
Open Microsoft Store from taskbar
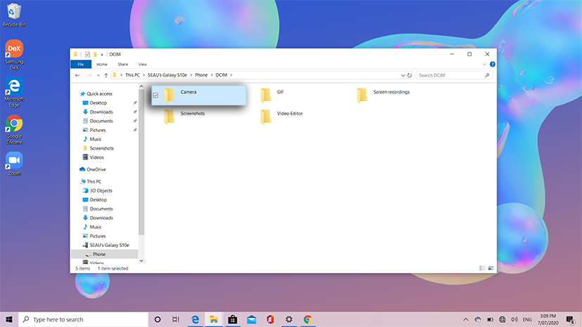233,319
